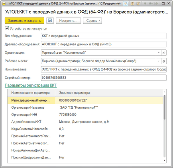
Task: Click the Серийный номер field
Action: pyautogui.click(x=104, y=78)
